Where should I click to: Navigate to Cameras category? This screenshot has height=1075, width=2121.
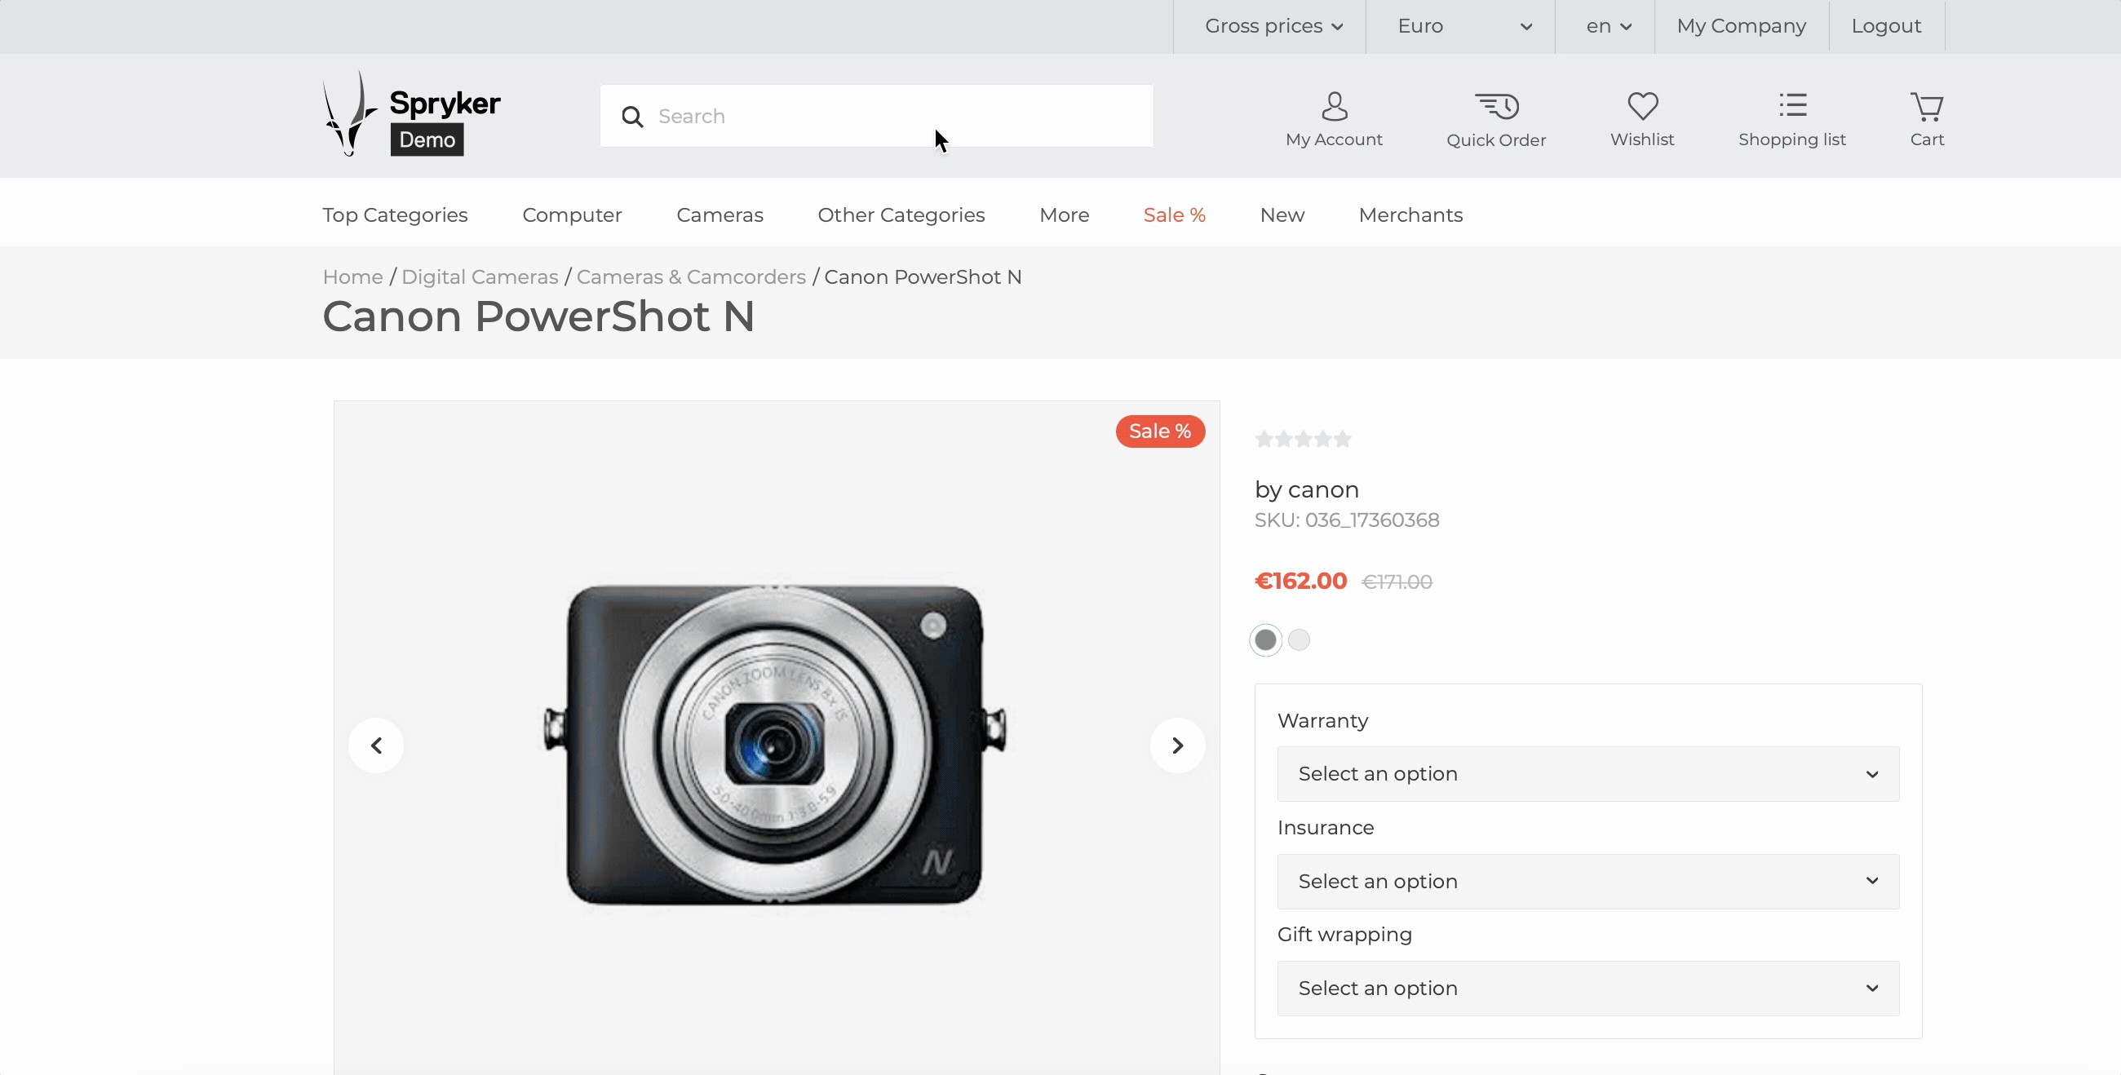(720, 214)
